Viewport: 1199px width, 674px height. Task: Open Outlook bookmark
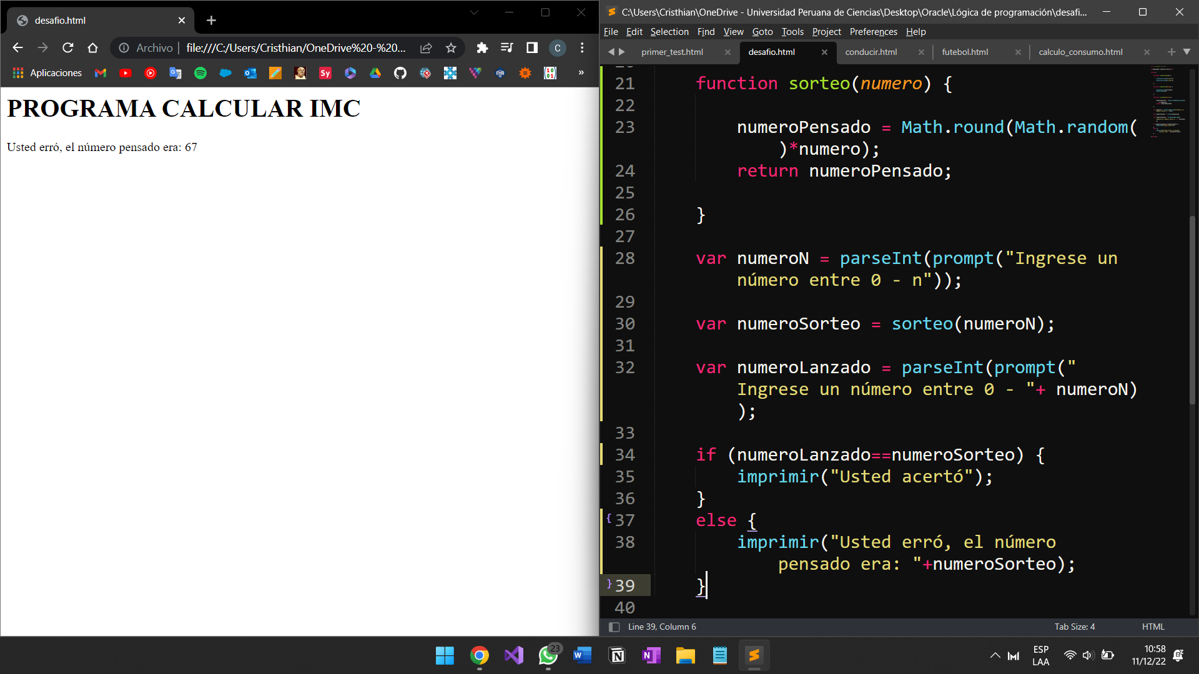click(250, 73)
